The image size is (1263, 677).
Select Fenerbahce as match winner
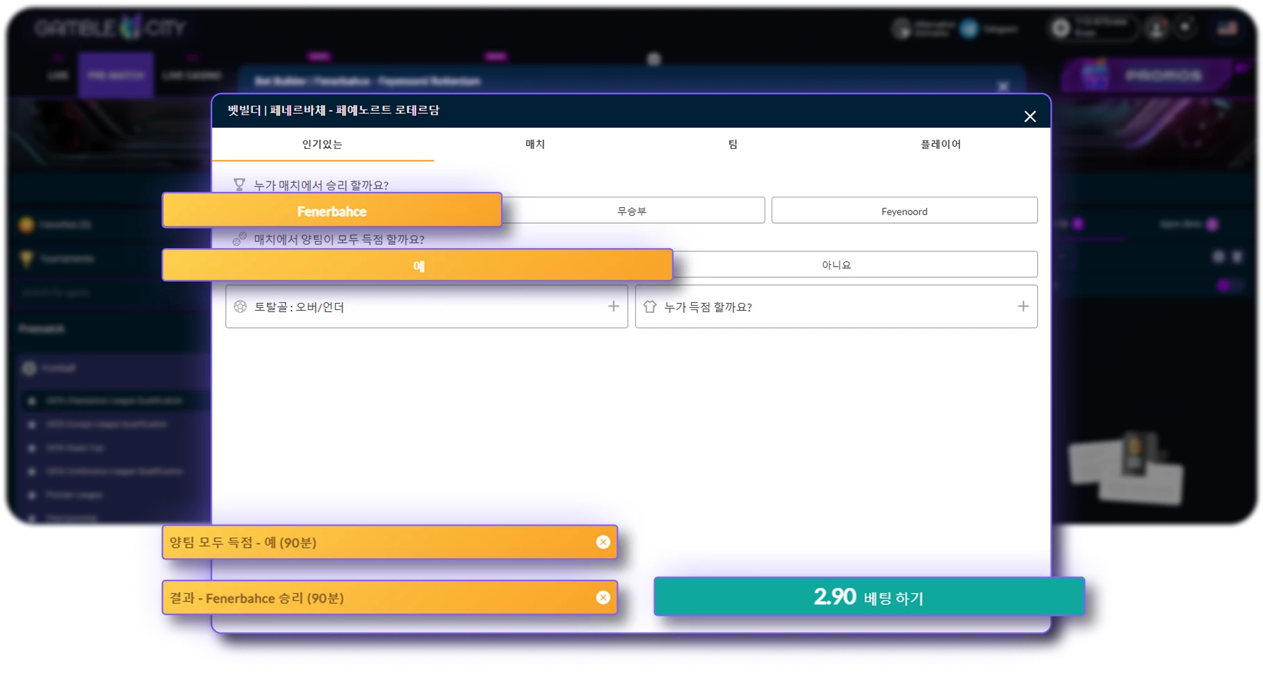pos(332,211)
